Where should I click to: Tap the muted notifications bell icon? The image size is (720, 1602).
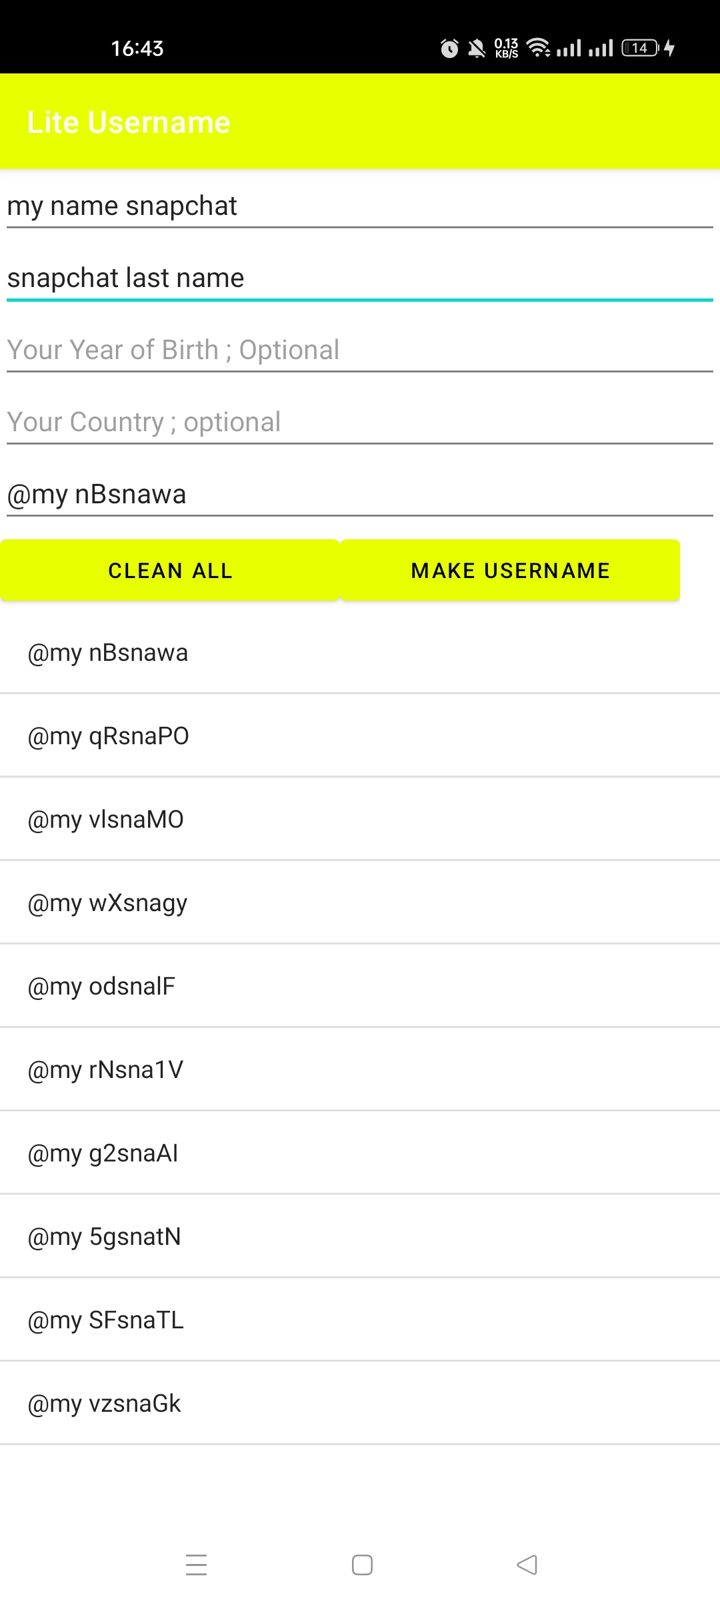(x=477, y=48)
